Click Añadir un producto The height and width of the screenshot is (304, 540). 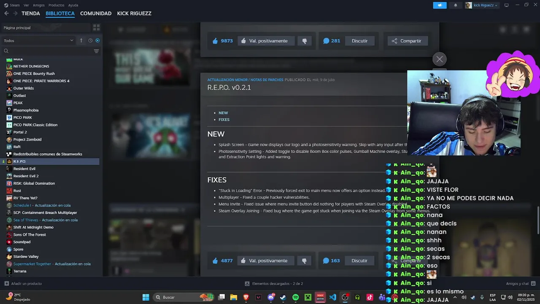click(23, 284)
